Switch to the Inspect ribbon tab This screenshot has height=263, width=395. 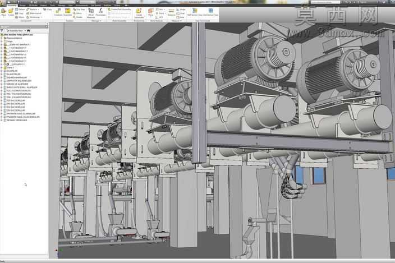click(43, 5)
